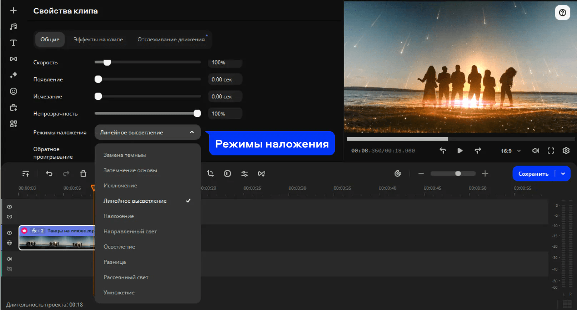Click the Сохранить button
The width and height of the screenshot is (577, 310).
coord(533,174)
